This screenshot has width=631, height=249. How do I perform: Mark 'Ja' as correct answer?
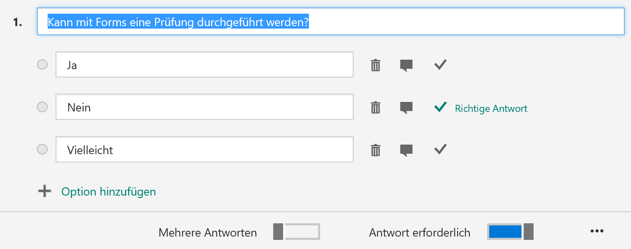(x=440, y=64)
